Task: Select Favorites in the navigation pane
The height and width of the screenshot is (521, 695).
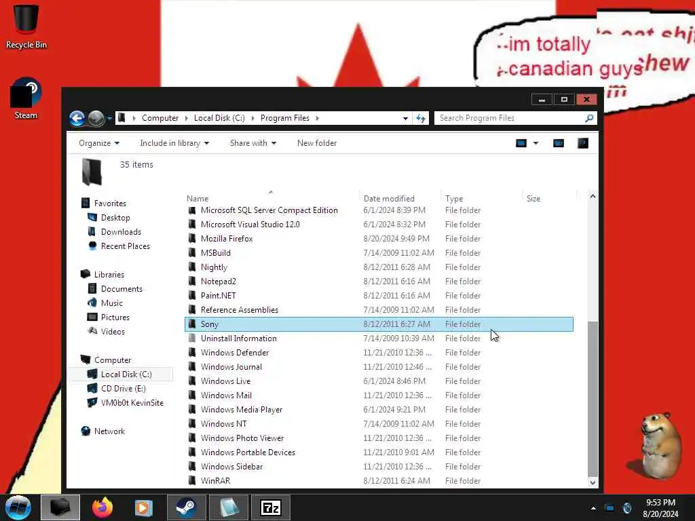Action: (x=110, y=204)
